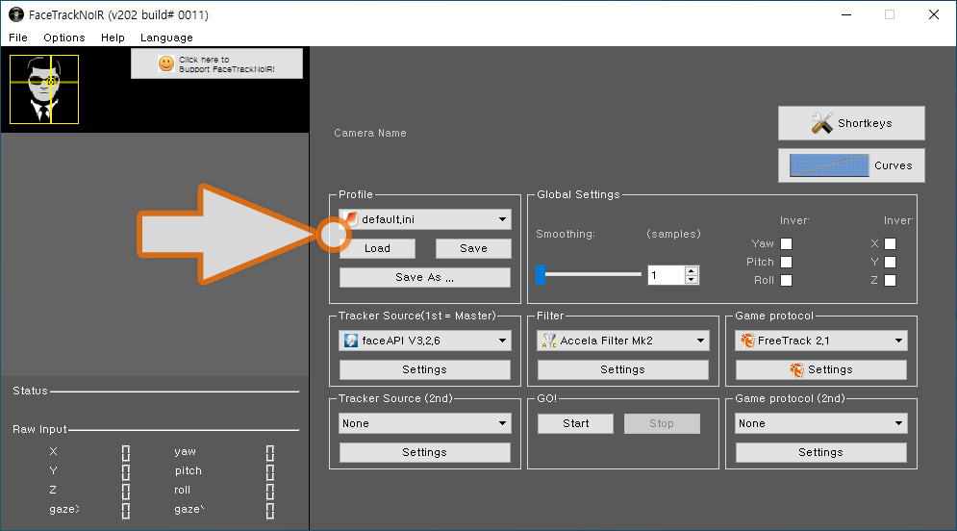Click the smoothing samples value field
This screenshot has height=531, width=957.
(x=666, y=275)
